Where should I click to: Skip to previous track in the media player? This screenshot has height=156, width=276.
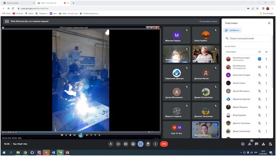point(75,135)
